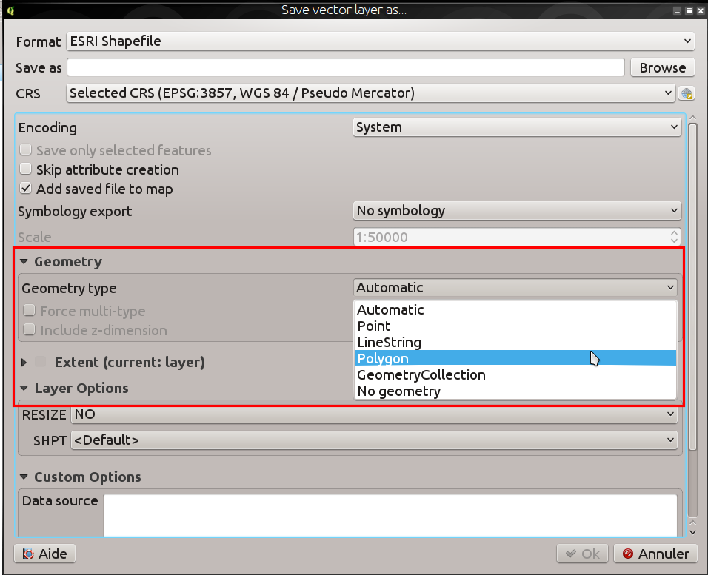Click the Browse button

[662, 67]
